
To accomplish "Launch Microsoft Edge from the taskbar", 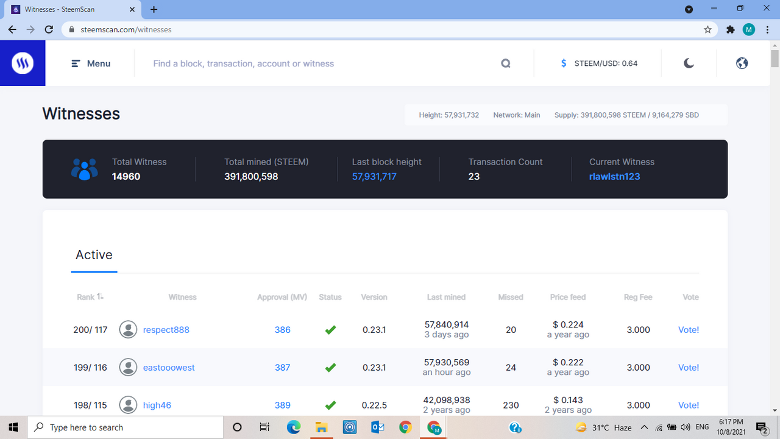I will [294, 427].
